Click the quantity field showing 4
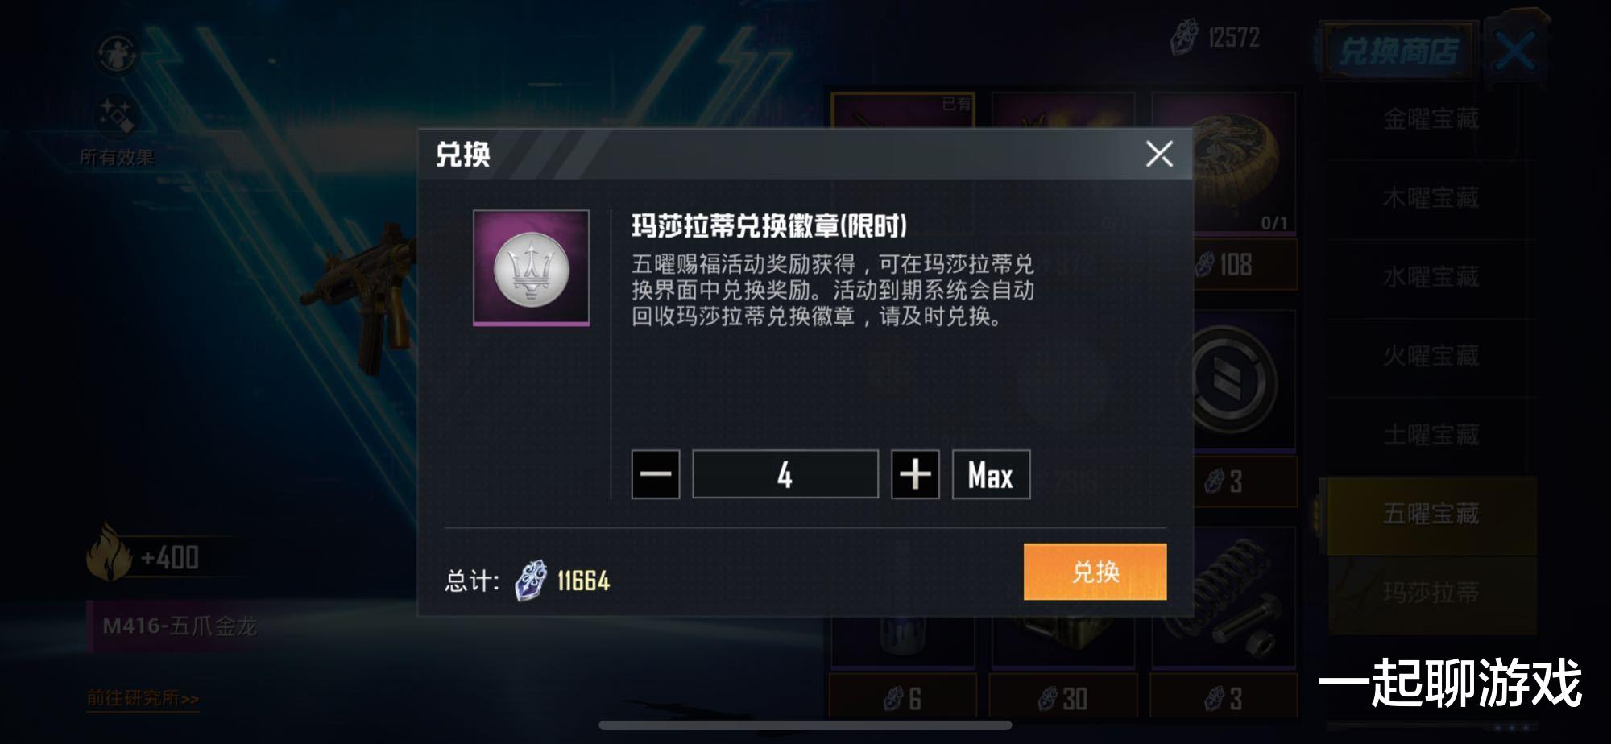Viewport: 1611px width, 744px height. point(785,474)
